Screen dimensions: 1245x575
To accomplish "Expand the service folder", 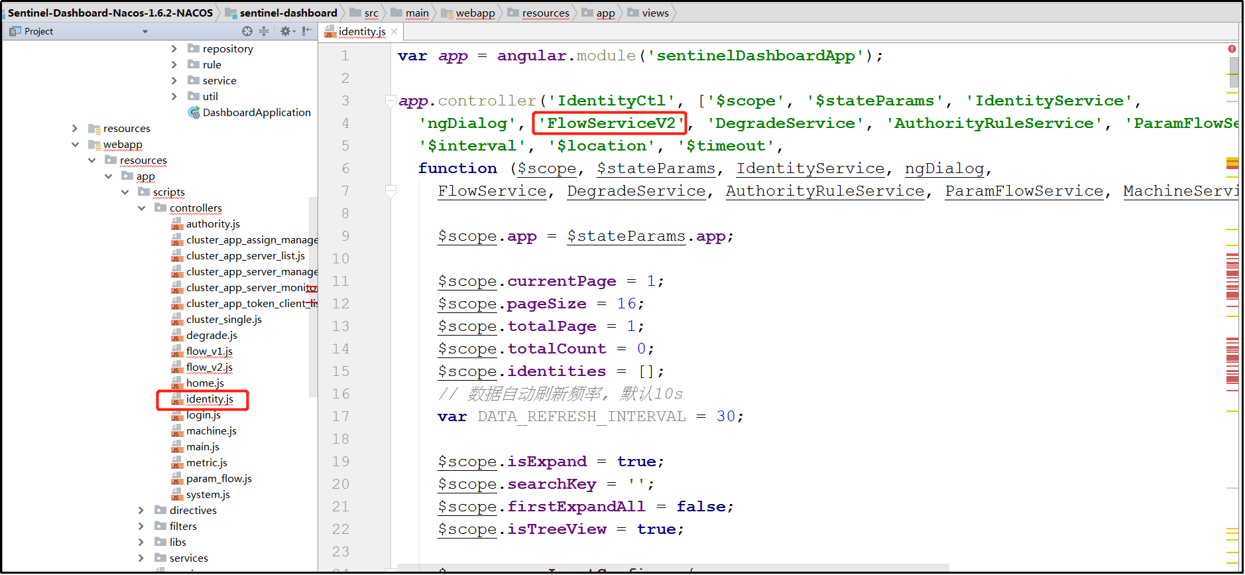I will click(x=174, y=80).
